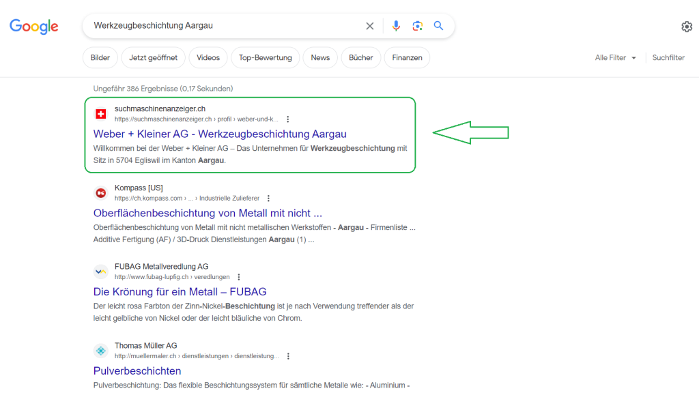The width and height of the screenshot is (699, 393).
Task: Submit search with magnifier icon
Action: (439, 26)
